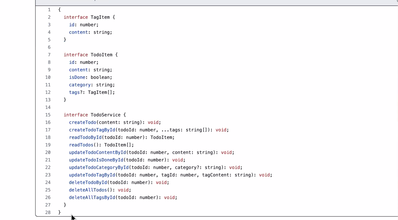Click line number 15 in the gutter
The image size is (398, 220).
[x=48, y=115]
